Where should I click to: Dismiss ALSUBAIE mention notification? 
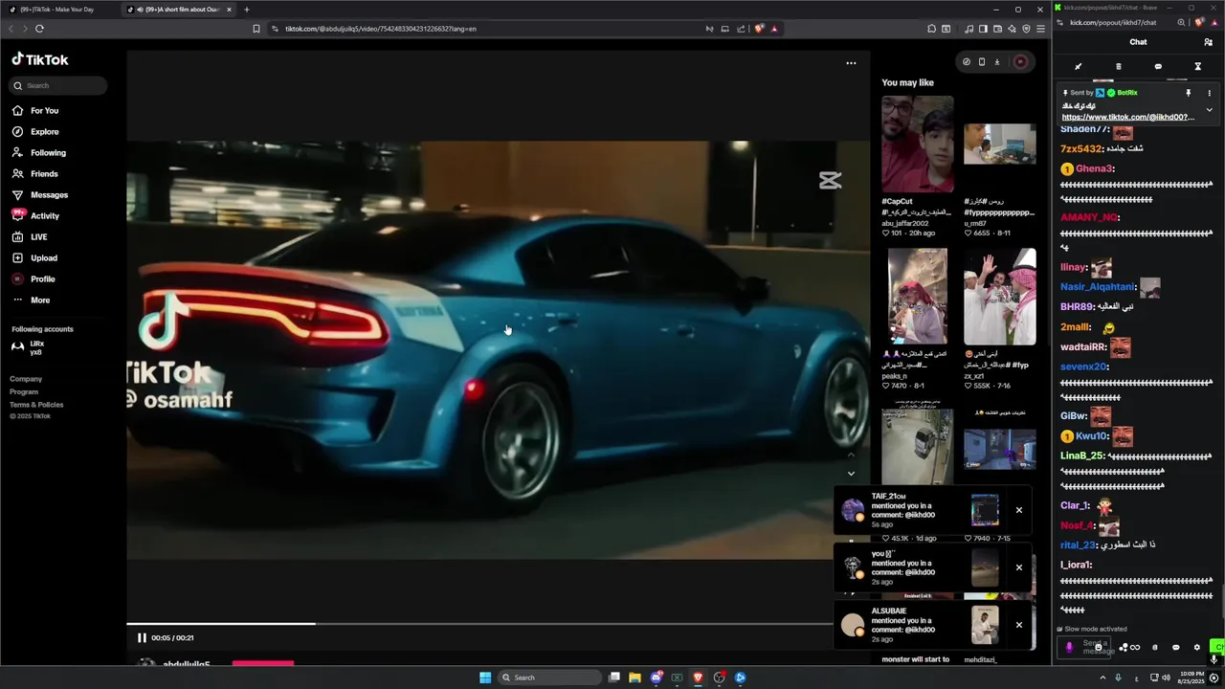(1019, 625)
